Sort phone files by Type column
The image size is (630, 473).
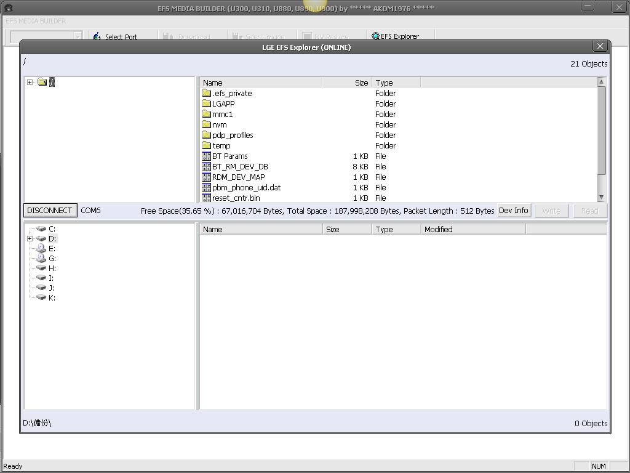[x=396, y=83]
